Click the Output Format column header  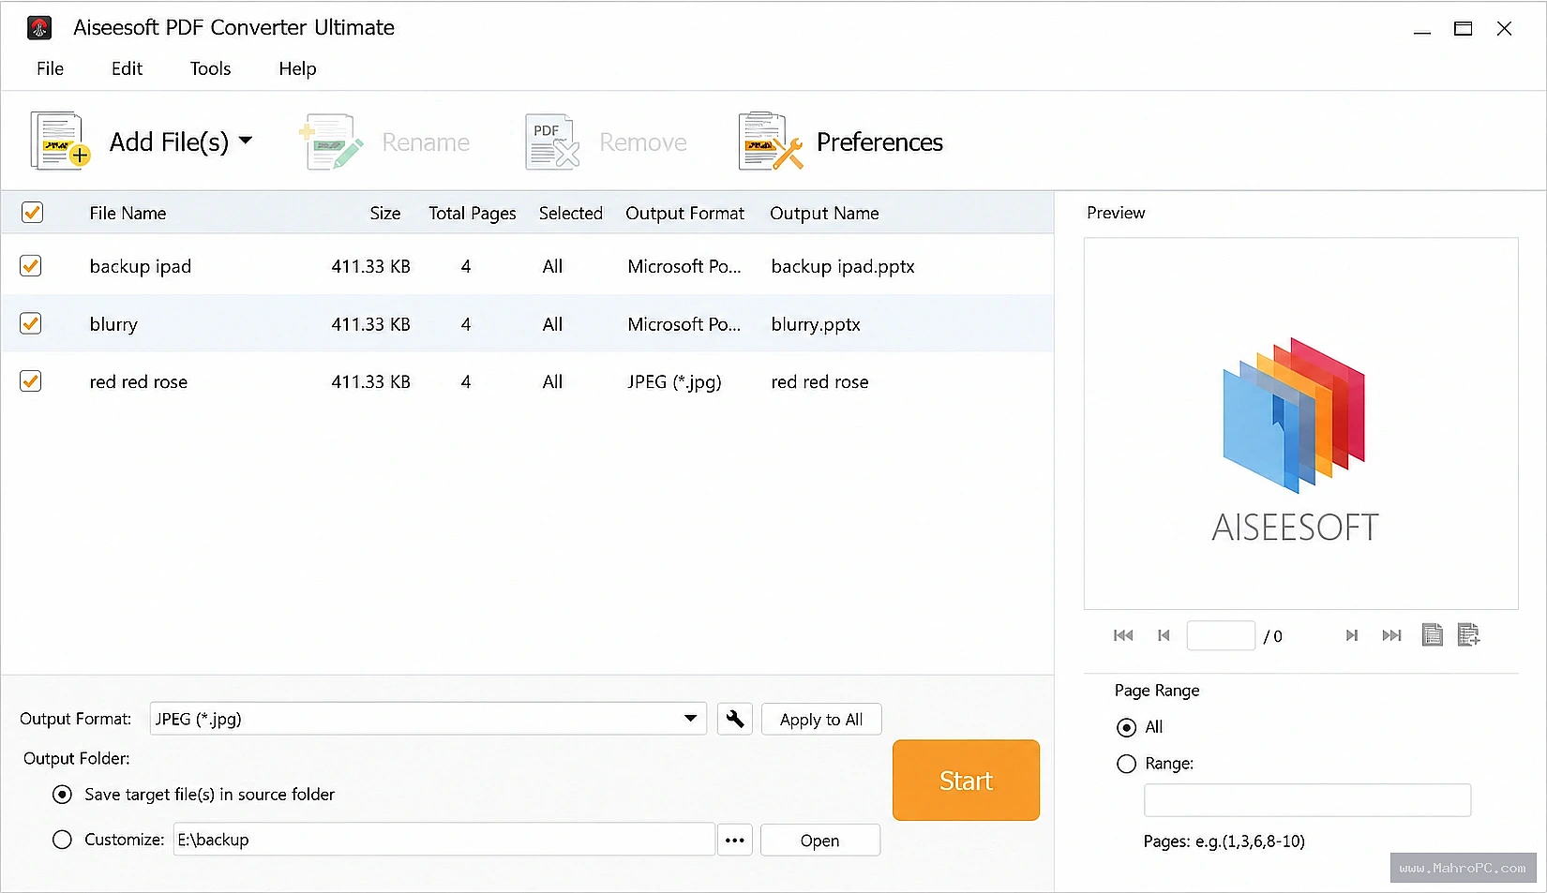tap(684, 213)
